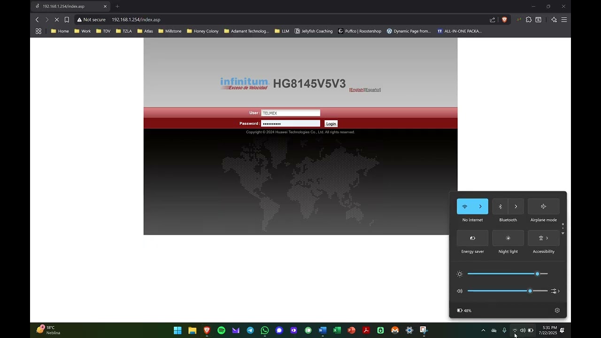The width and height of the screenshot is (601, 338).
Task: Show hidden system tray icons
Action: pos(483,330)
